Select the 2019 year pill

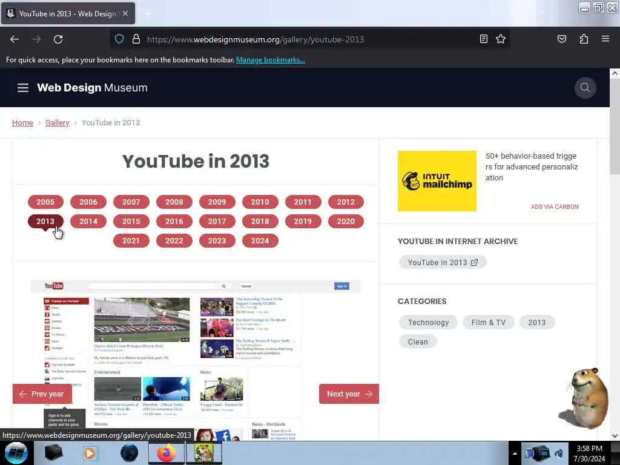click(303, 222)
